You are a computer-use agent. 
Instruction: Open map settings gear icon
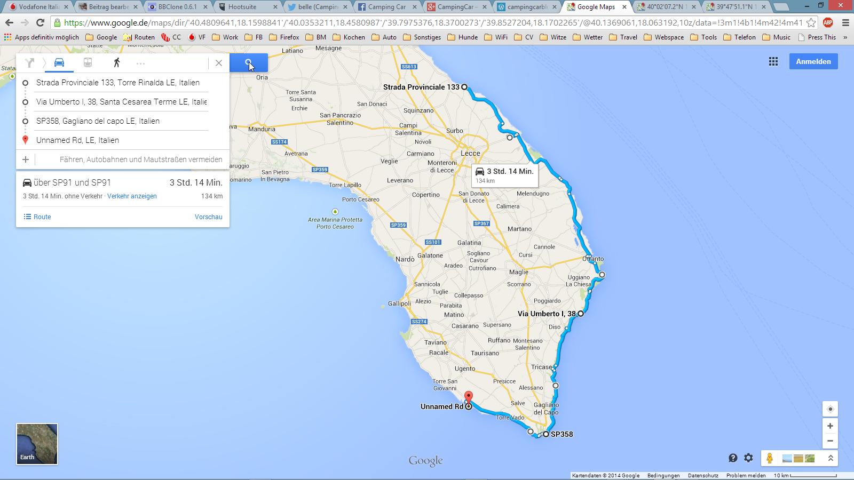click(x=748, y=458)
